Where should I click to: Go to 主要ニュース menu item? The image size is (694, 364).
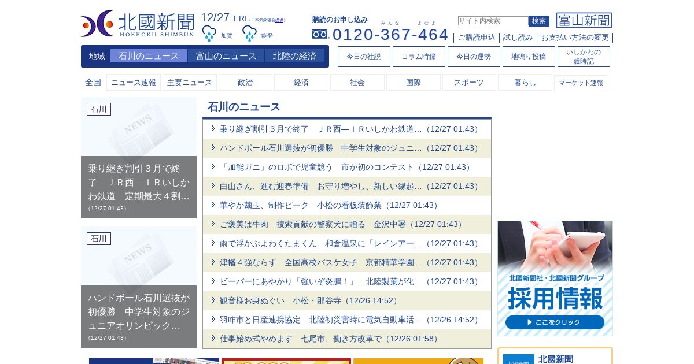point(190,83)
